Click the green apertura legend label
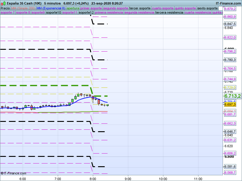The height and width of the screenshot is (181, 242). 73,8
